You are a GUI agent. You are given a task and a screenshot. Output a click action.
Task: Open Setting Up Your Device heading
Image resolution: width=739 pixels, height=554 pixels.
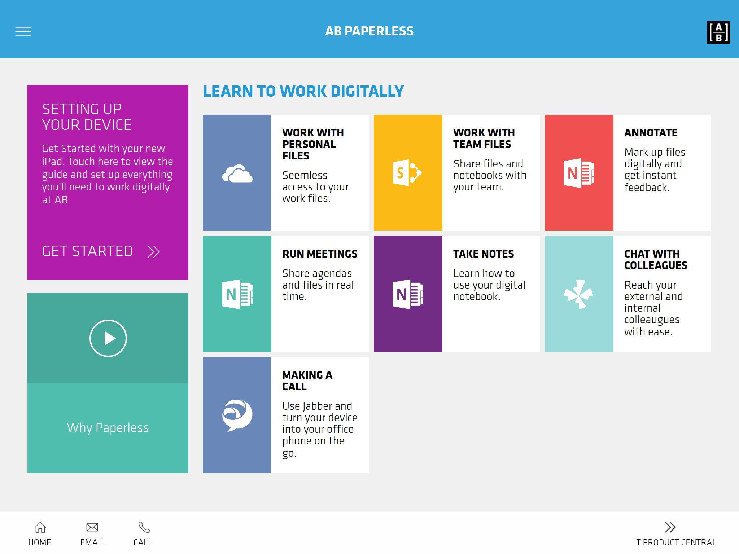87,117
